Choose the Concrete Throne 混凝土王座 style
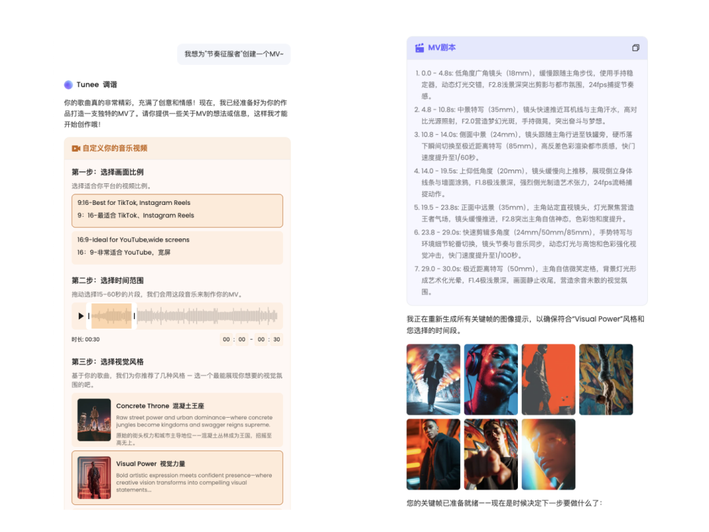Image resolution: width=709 pixels, height=532 pixels. point(177,420)
